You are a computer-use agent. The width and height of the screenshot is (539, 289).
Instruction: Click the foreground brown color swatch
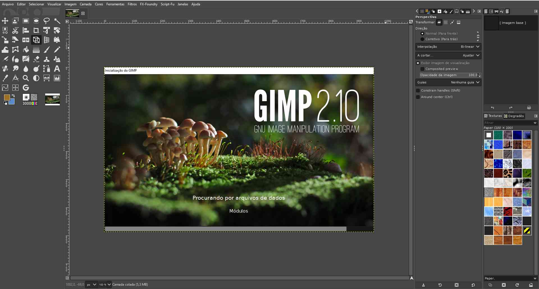(7, 97)
